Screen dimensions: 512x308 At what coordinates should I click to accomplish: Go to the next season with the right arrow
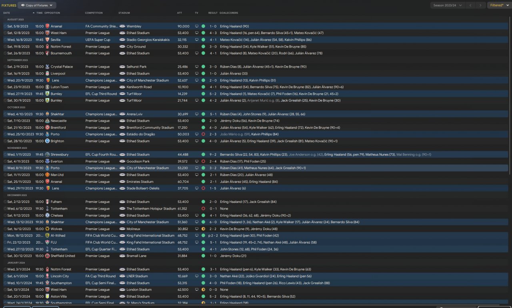coord(481,5)
